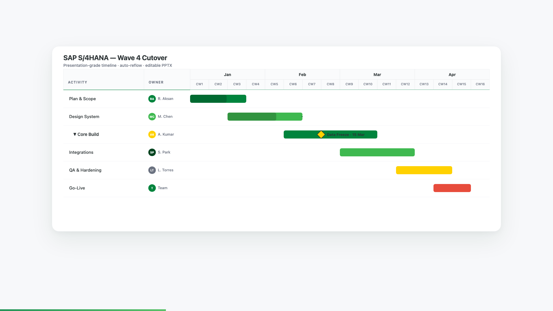Click the Mar month header
Image resolution: width=553 pixels, height=311 pixels.
pyautogui.click(x=377, y=75)
